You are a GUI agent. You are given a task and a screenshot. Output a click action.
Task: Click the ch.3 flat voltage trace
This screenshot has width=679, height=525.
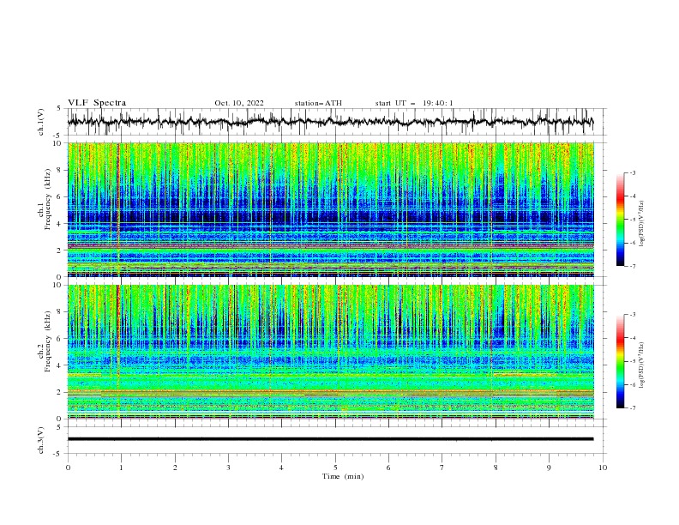click(x=331, y=439)
